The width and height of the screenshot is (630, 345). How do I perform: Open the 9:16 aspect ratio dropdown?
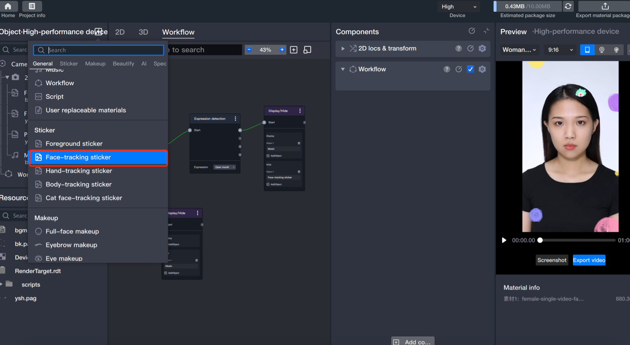(560, 50)
